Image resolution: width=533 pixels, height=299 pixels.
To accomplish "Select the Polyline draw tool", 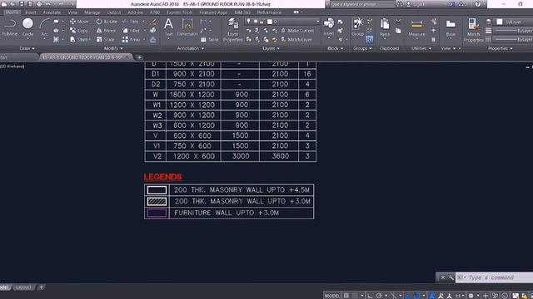I will tap(10, 27).
